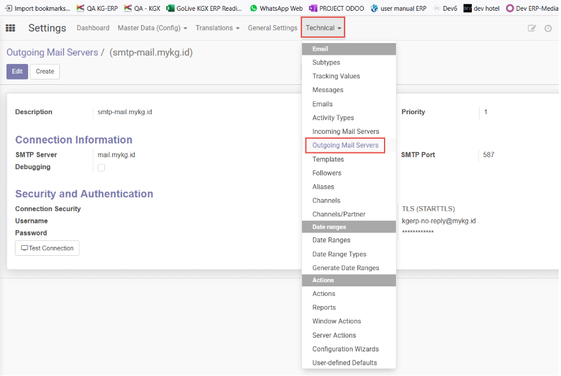561x376 pixels.
Task: Click the Create button
Action: tap(45, 71)
